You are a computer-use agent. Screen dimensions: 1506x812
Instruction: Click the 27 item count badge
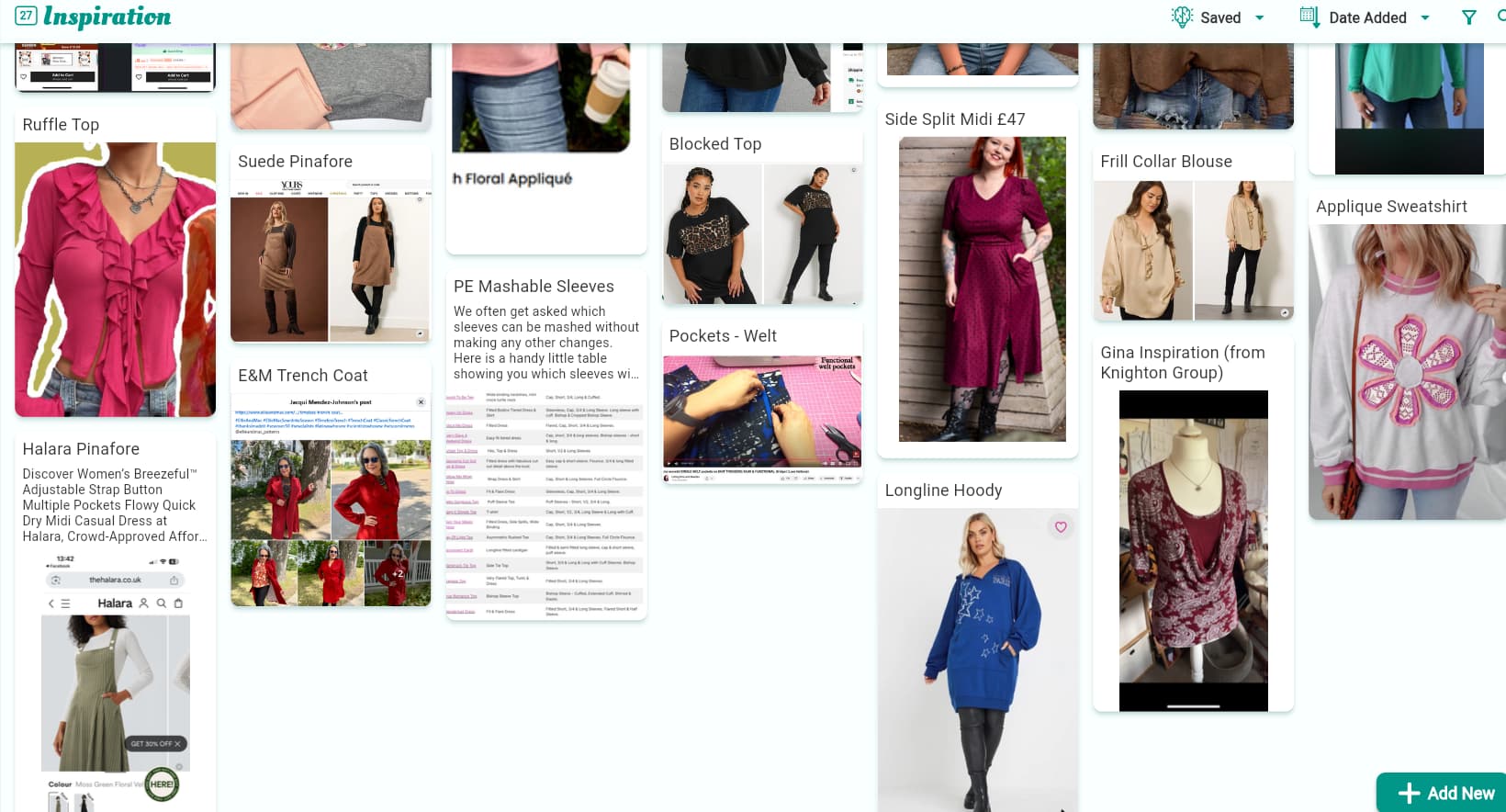[x=26, y=16]
